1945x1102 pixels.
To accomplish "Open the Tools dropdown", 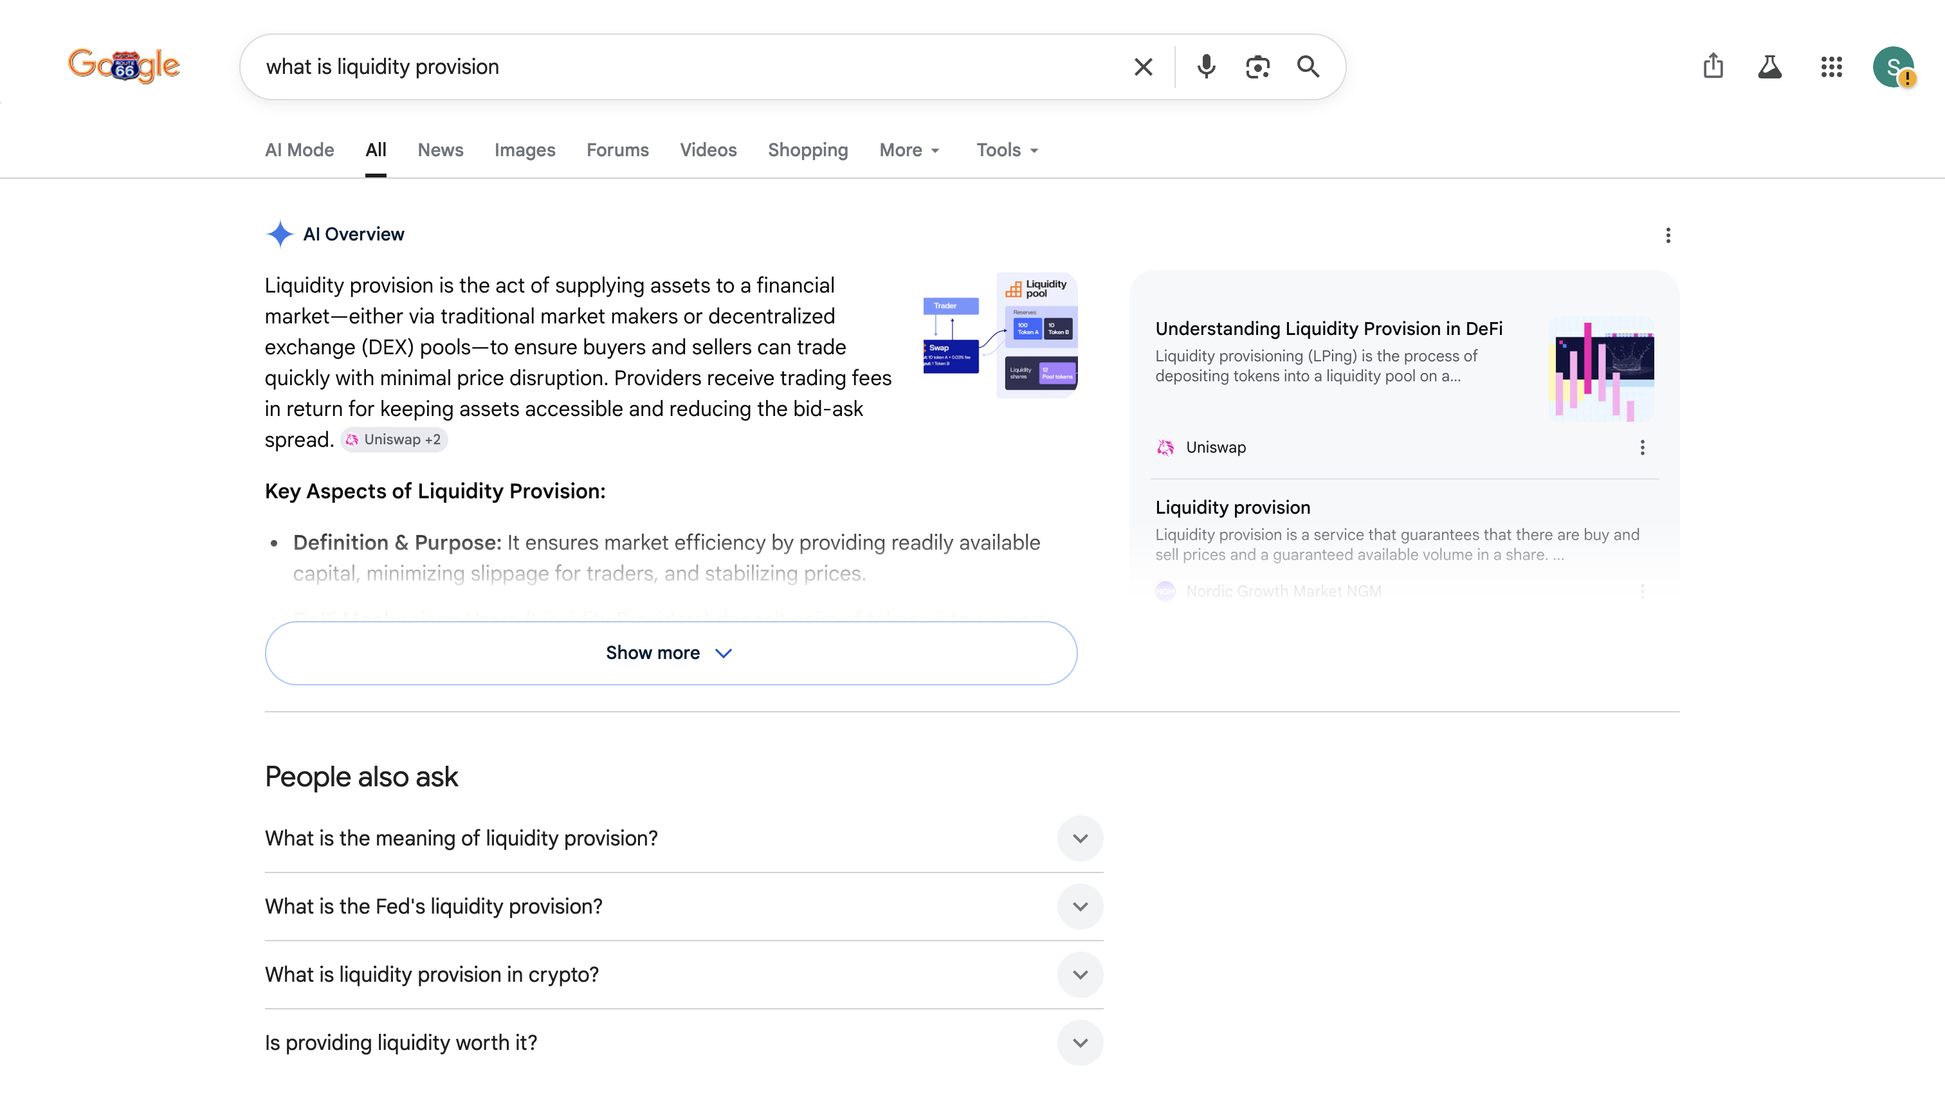I will (x=1007, y=150).
